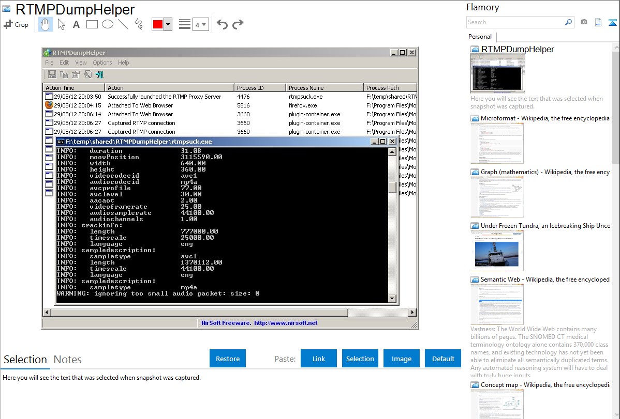Click the blue triangle icon beside search
This screenshot has height=419, width=620.
[612, 22]
